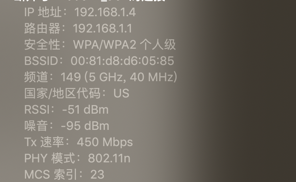Select the 路由器 label text
This screenshot has height=182, width=296.
click(x=42, y=29)
